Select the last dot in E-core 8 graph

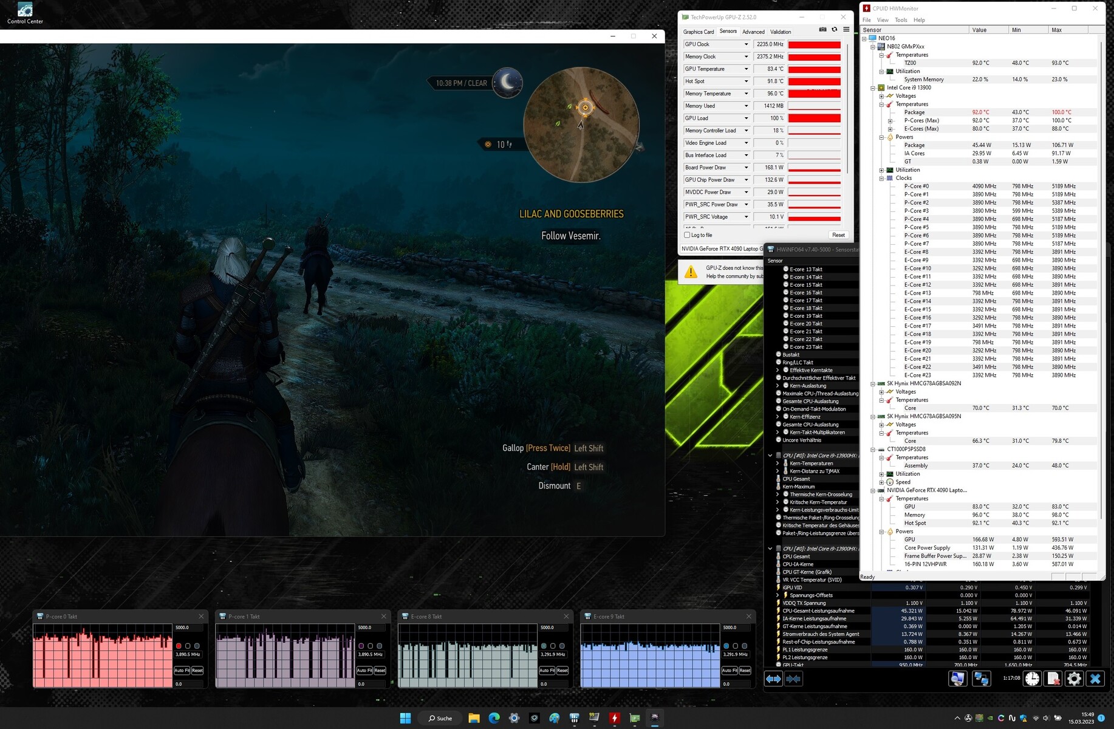point(562,646)
